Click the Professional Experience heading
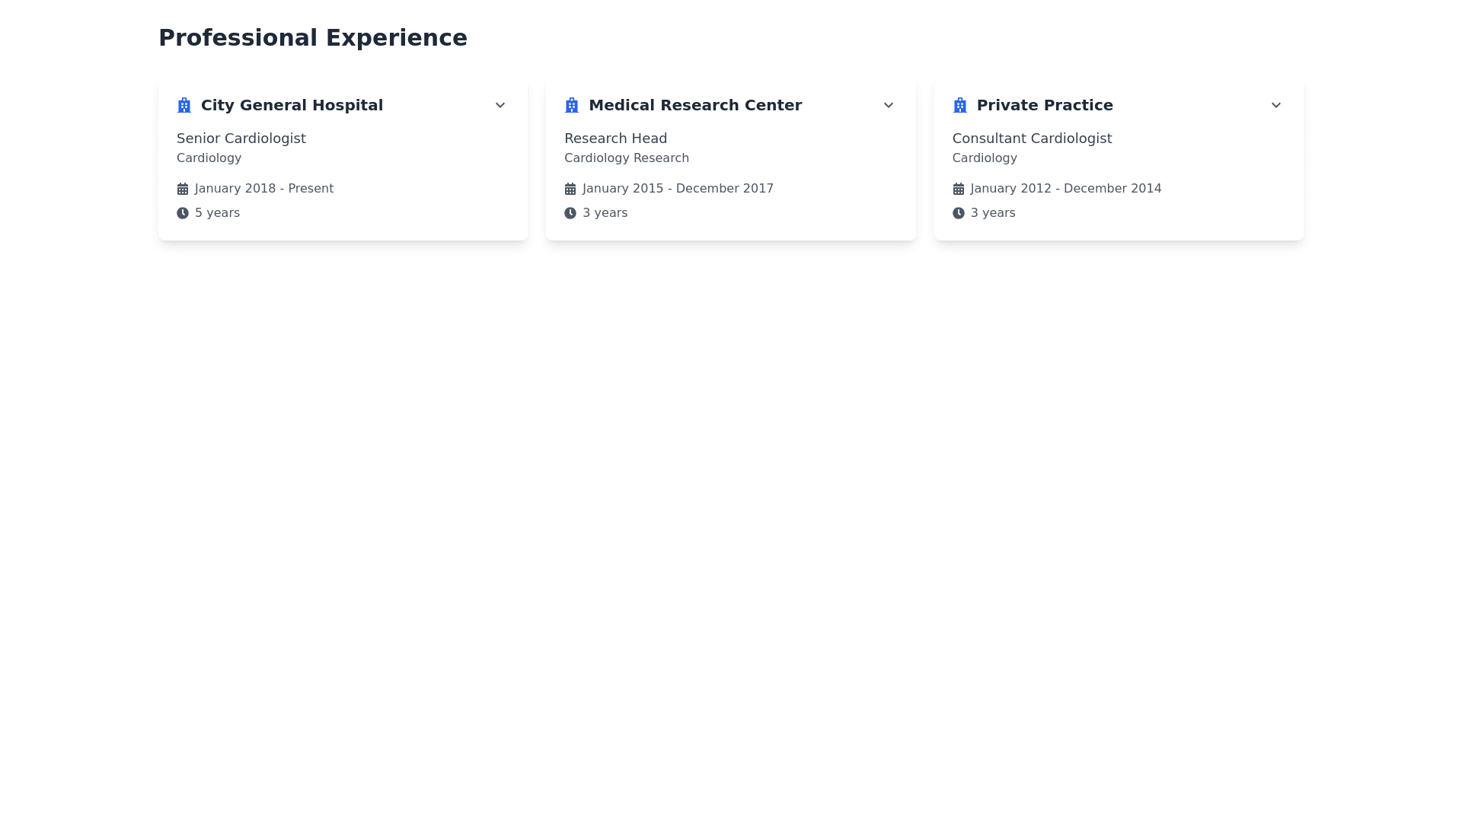Screen dimensions: 1462x822 (312, 38)
